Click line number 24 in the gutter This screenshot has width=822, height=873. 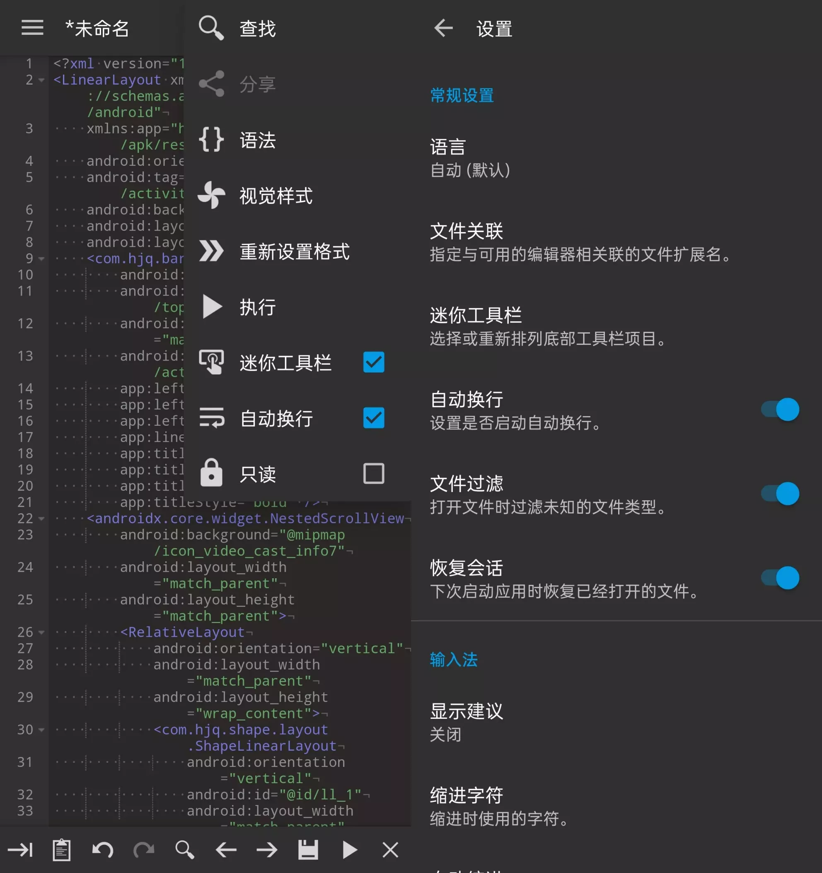[x=25, y=567]
